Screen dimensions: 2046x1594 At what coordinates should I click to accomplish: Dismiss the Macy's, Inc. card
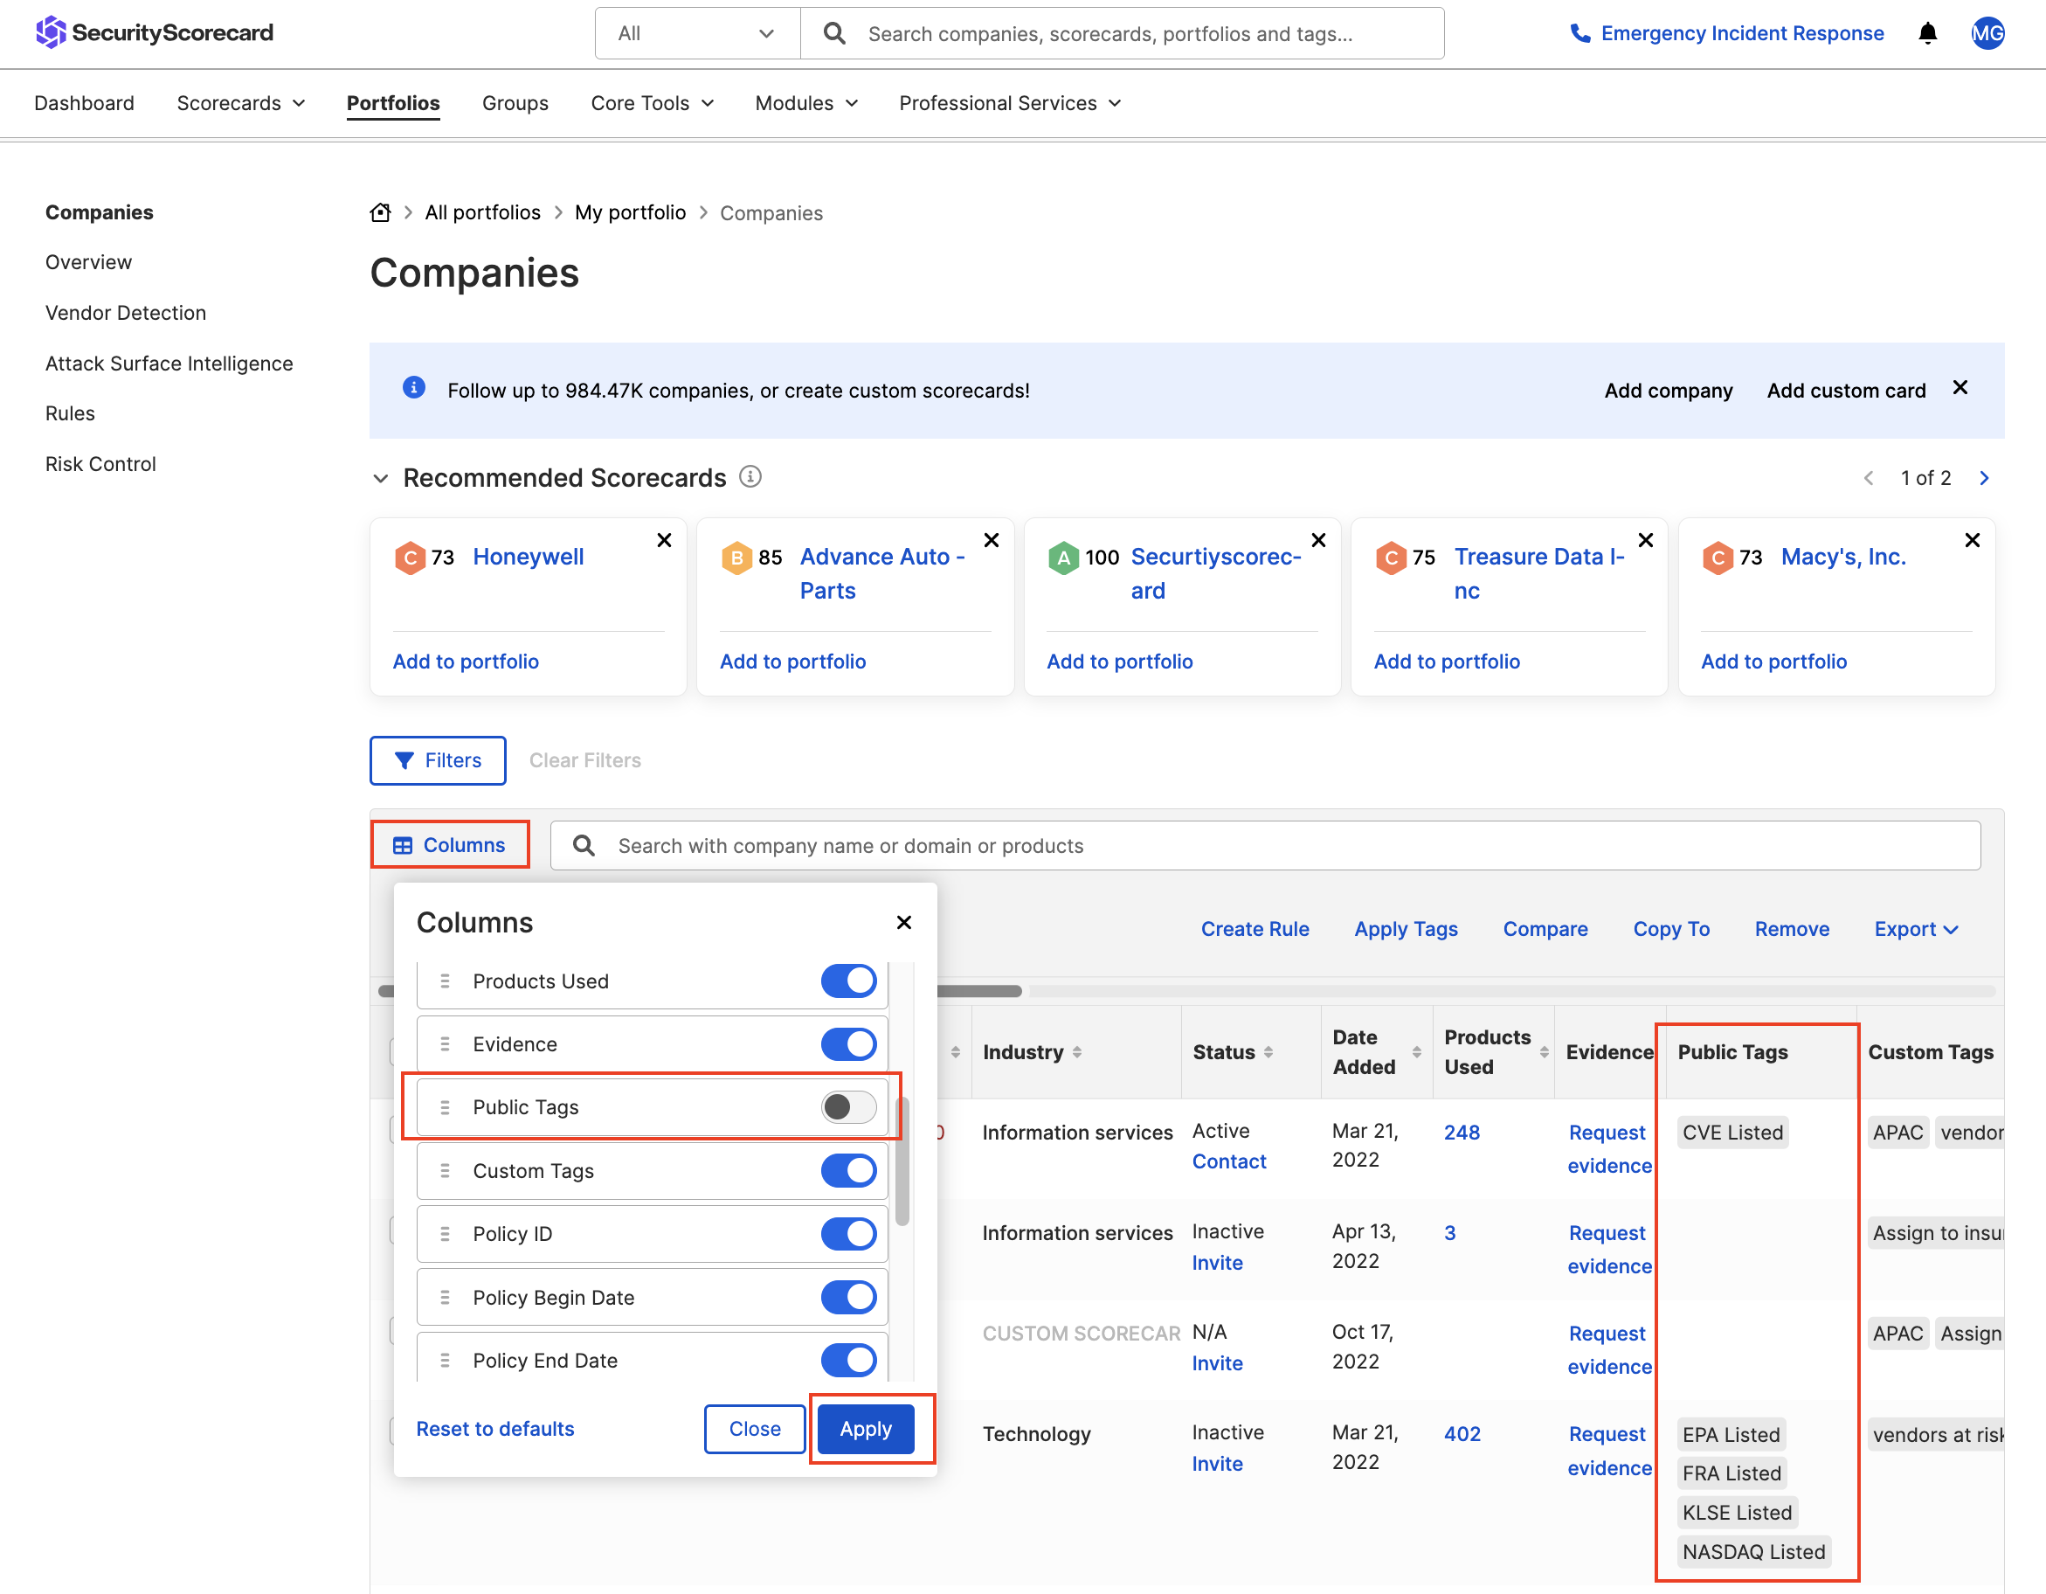coord(1972,540)
